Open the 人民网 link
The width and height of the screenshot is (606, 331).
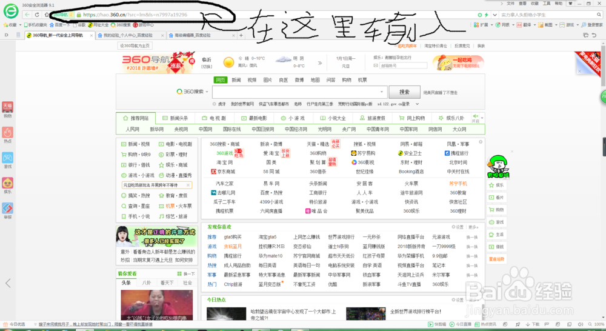(x=132, y=129)
